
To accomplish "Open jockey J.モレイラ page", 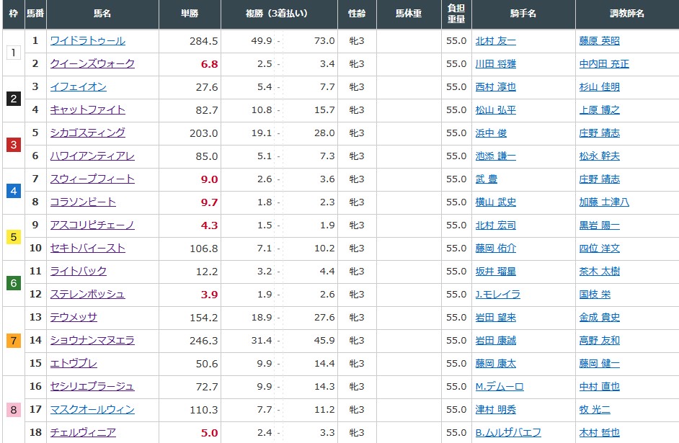I will coord(497,295).
